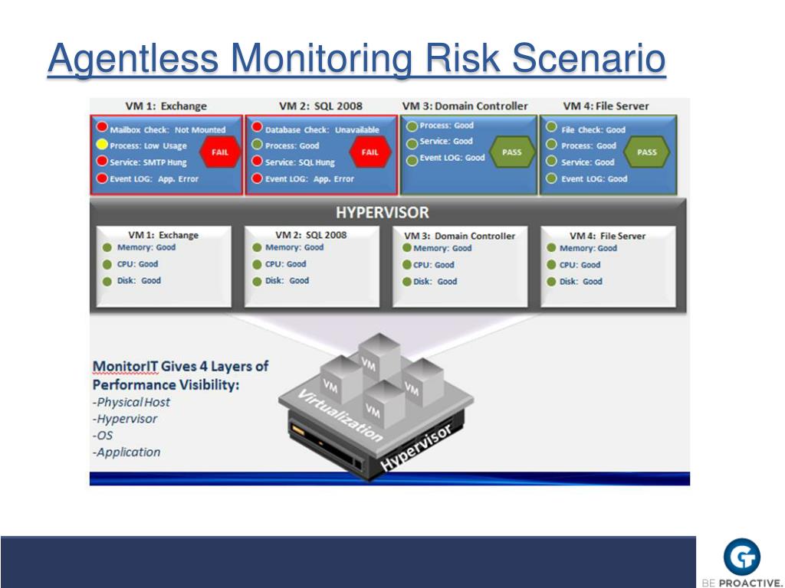Click the '-Hypervisor' list item
Image resolution: width=785 pixels, height=588 pixels.
pyautogui.click(x=125, y=419)
